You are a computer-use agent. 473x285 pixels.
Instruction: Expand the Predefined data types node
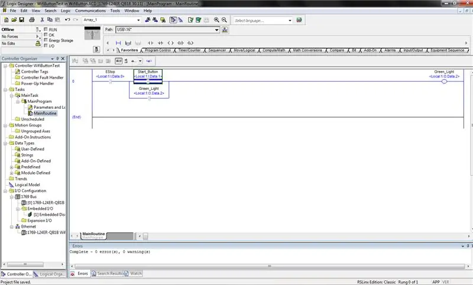11,167
